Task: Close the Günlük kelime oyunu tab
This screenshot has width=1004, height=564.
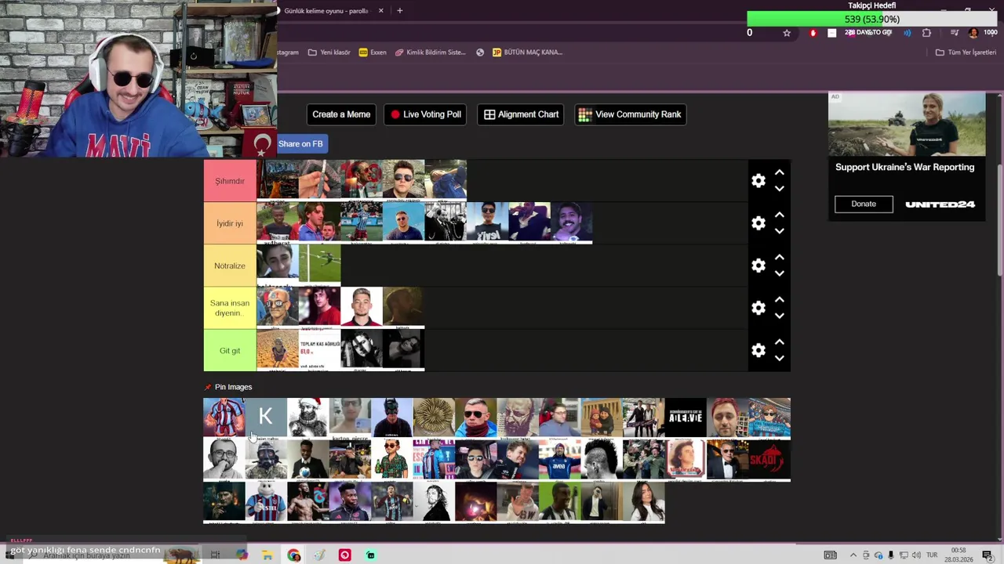Action: [381, 11]
